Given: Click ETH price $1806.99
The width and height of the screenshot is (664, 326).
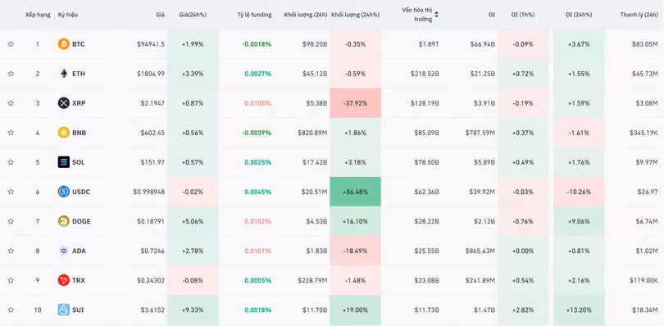Looking at the screenshot, I should pyautogui.click(x=151, y=74).
